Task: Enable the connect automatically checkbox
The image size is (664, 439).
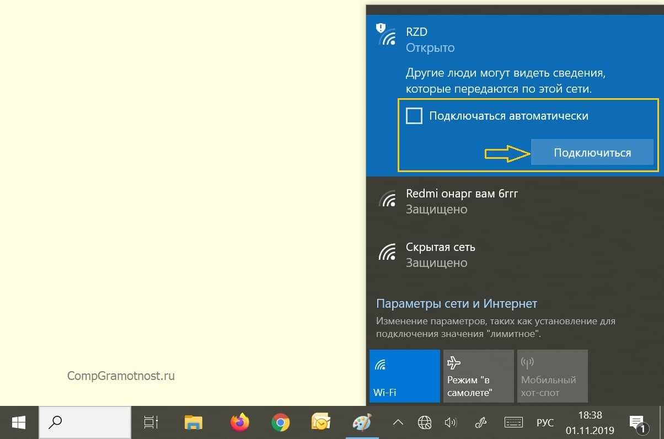Action: coord(414,116)
